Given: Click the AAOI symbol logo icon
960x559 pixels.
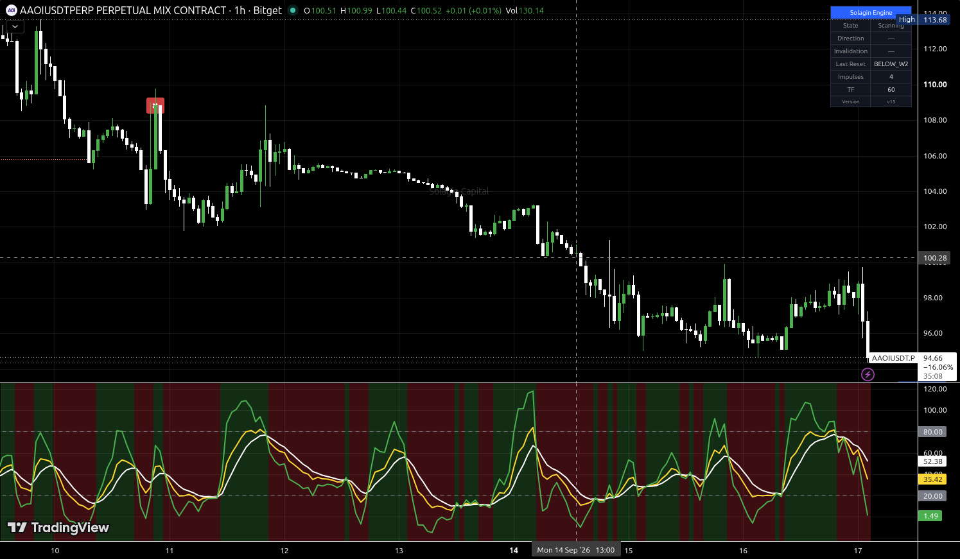Looking at the screenshot, I should pos(12,10).
